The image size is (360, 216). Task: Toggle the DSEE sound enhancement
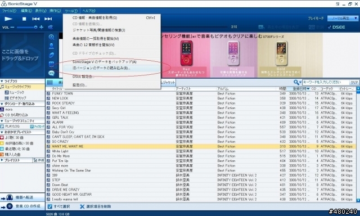click(336, 27)
